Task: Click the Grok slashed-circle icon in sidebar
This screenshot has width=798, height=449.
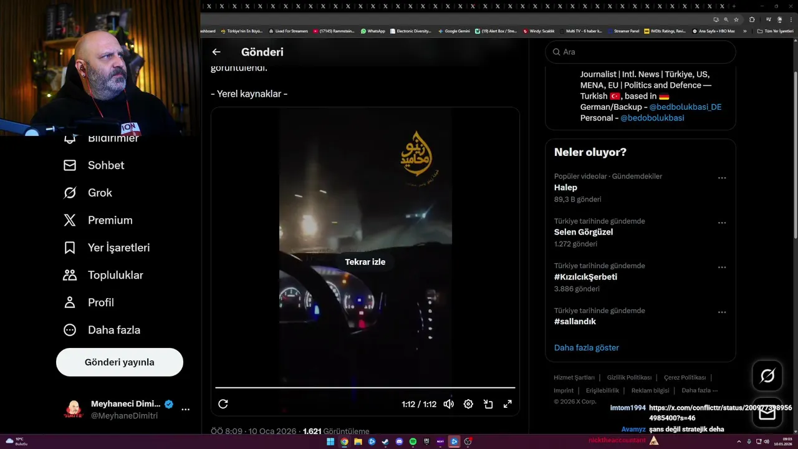Action: (x=70, y=193)
